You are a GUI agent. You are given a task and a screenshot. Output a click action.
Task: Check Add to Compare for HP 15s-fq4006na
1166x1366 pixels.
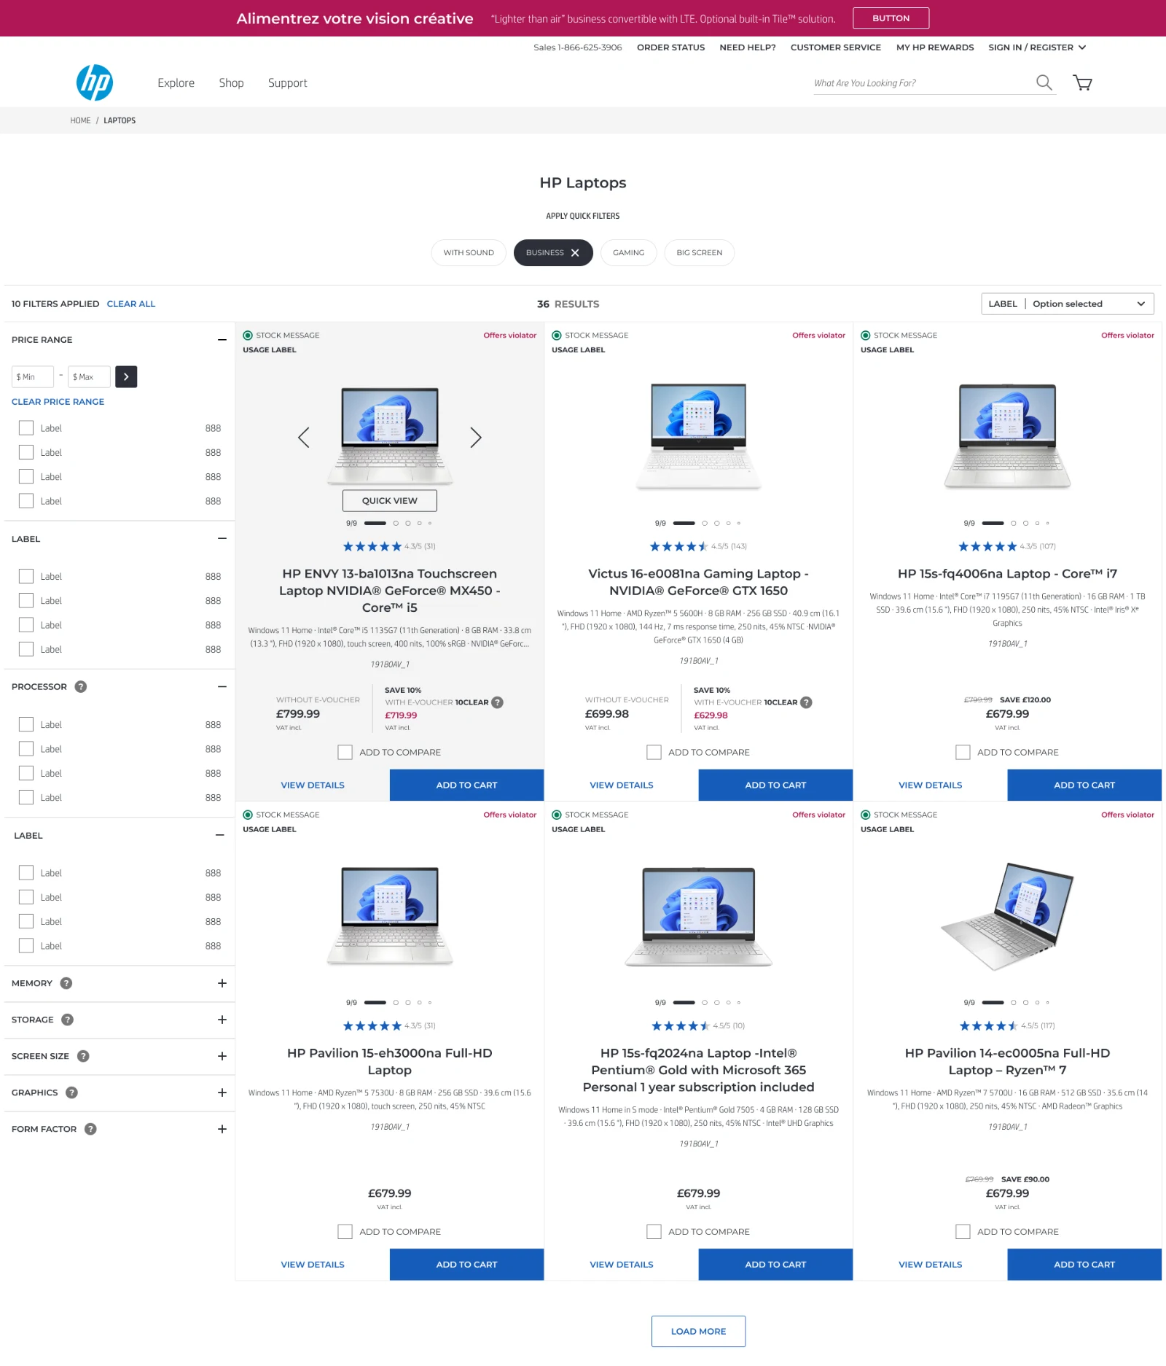coord(963,752)
